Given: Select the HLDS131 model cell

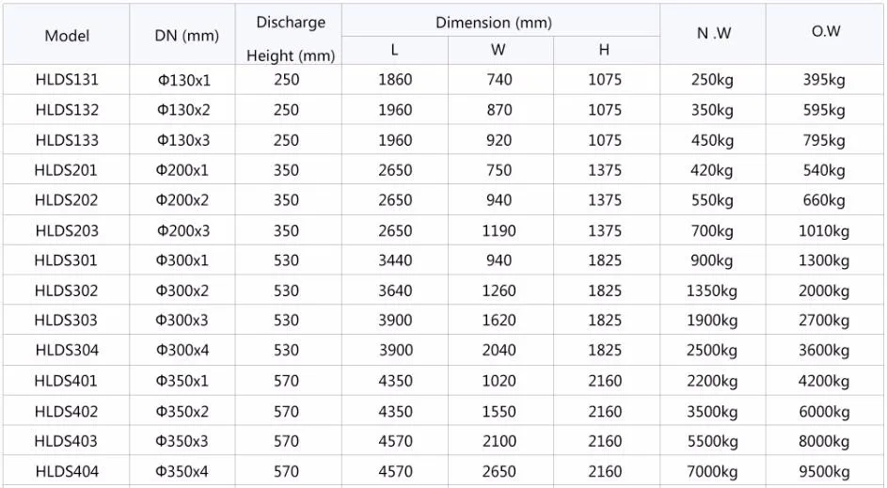Looking at the screenshot, I should [x=67, y=79].
